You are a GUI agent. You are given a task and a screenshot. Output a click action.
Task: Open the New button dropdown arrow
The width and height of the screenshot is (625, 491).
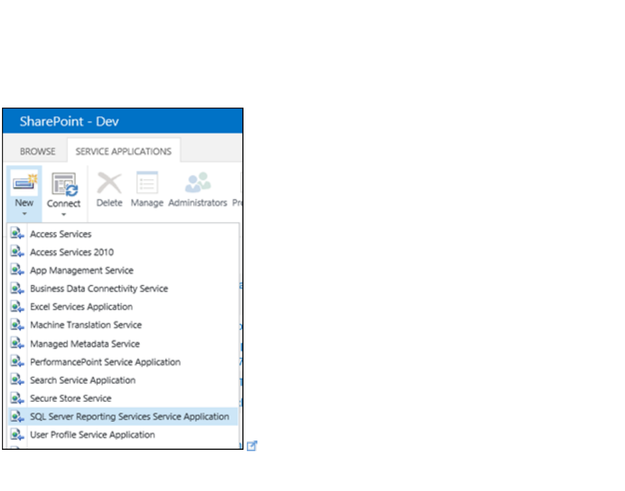coord(25,214)
